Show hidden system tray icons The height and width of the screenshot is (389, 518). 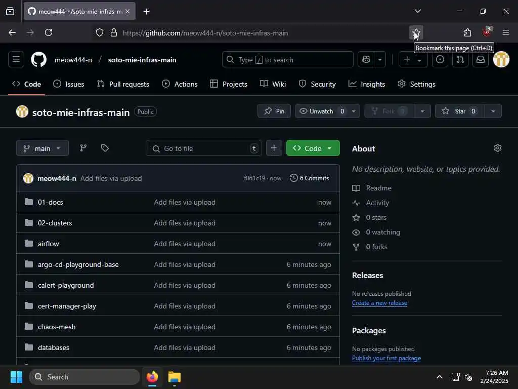[440, 377]
